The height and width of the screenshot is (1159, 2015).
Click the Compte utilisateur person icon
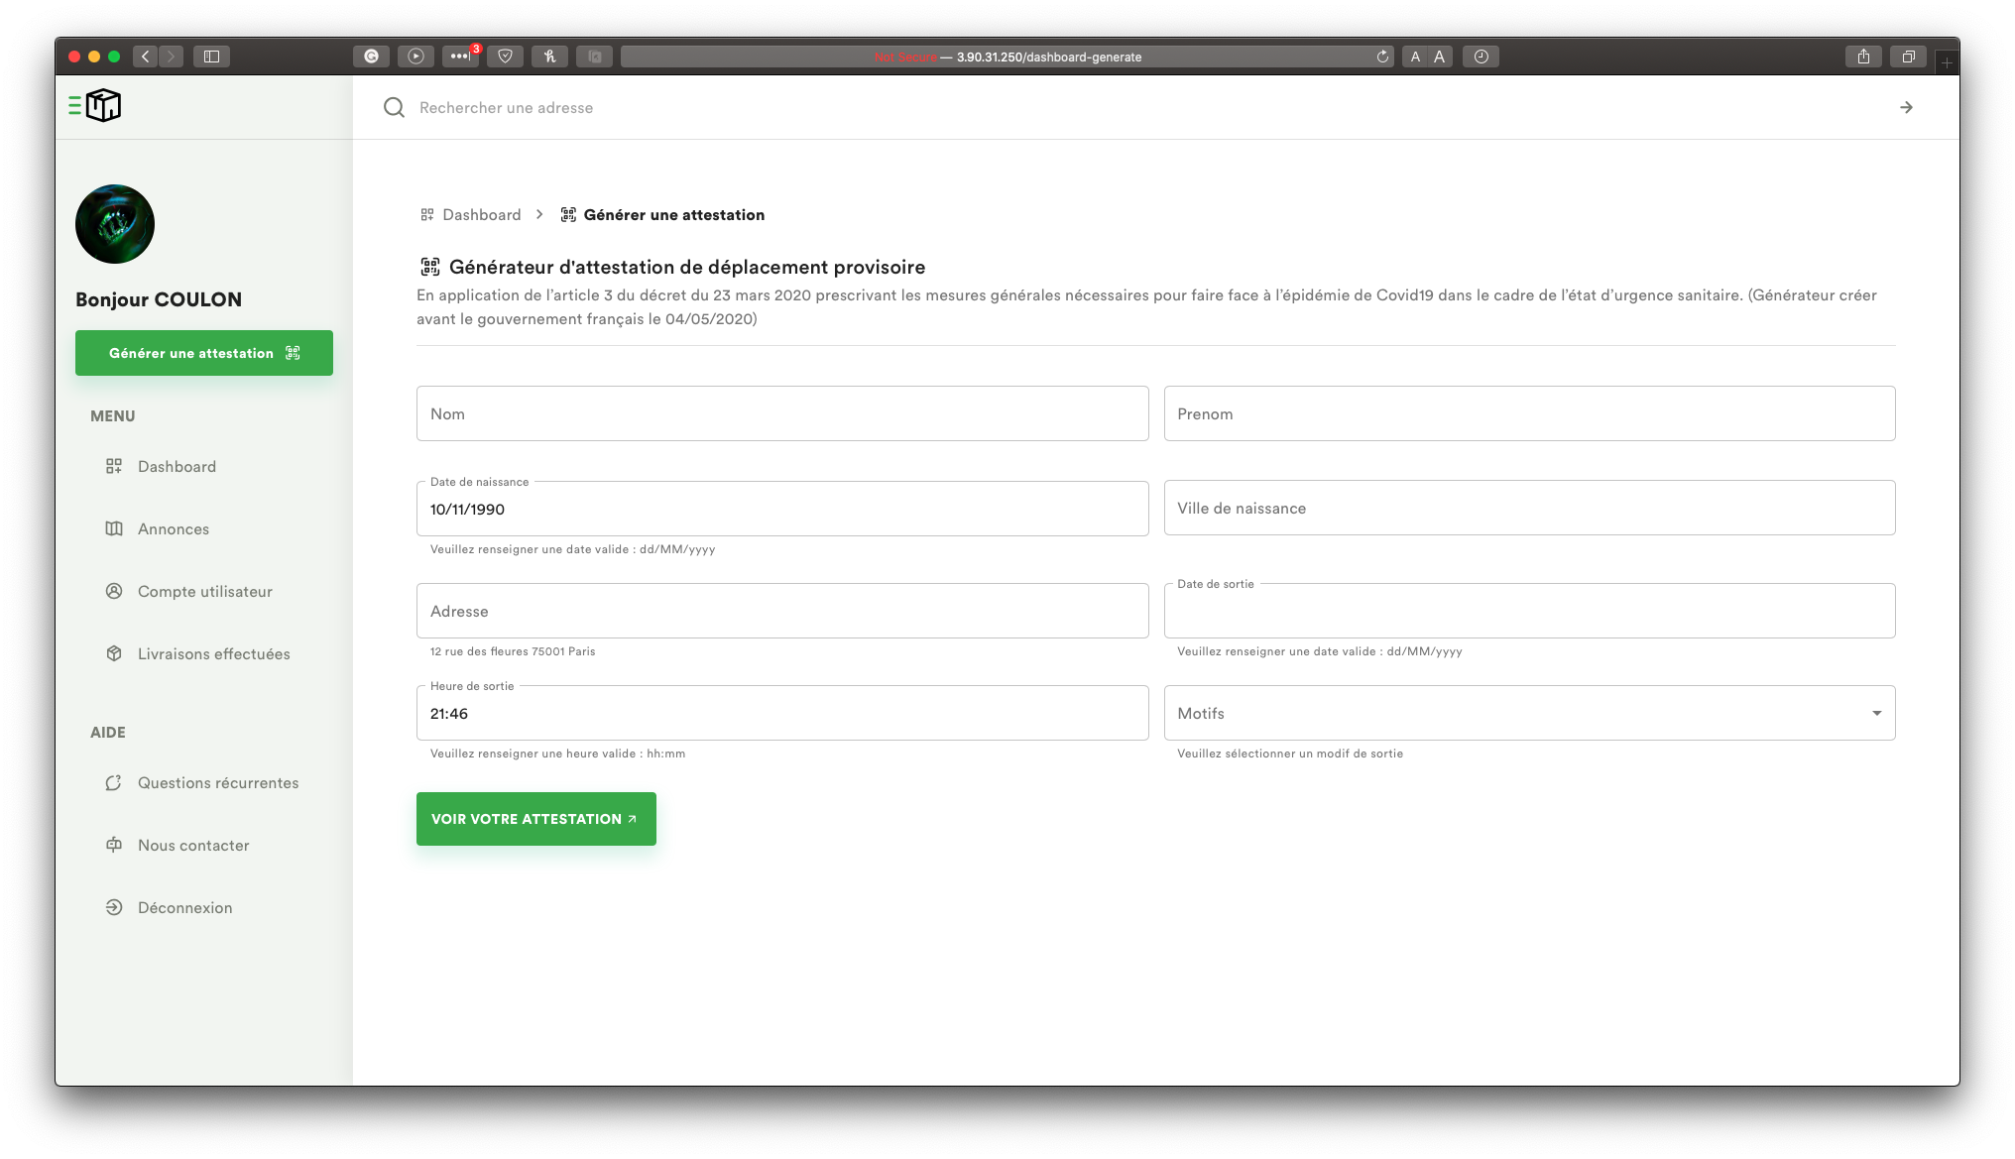point(114,591)
